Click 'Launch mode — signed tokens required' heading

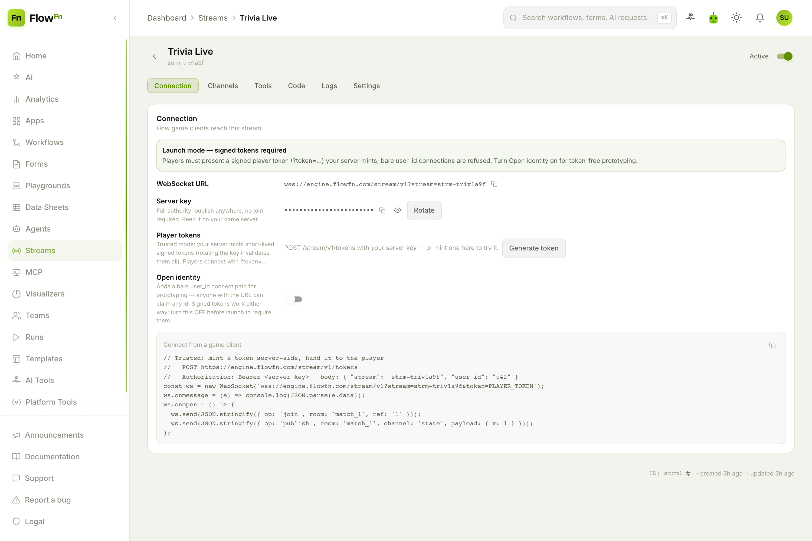click(224, 150)
